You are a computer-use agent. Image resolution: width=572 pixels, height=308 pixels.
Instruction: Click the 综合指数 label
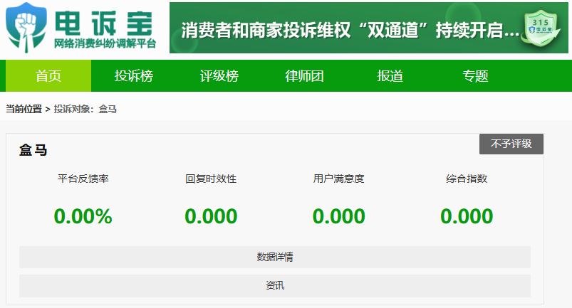467,179
